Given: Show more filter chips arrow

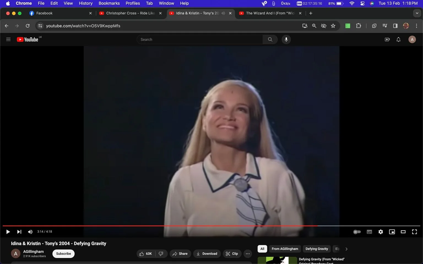Looking at the screenshot, I should click(x=346, y=249).
